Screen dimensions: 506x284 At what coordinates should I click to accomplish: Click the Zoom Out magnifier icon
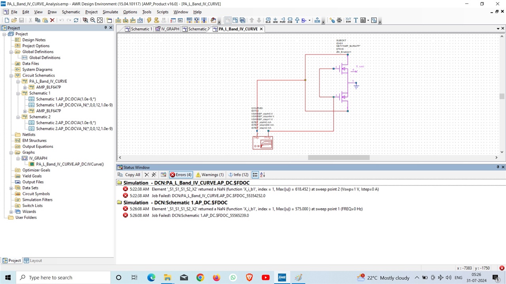click(x=93, y=20)
